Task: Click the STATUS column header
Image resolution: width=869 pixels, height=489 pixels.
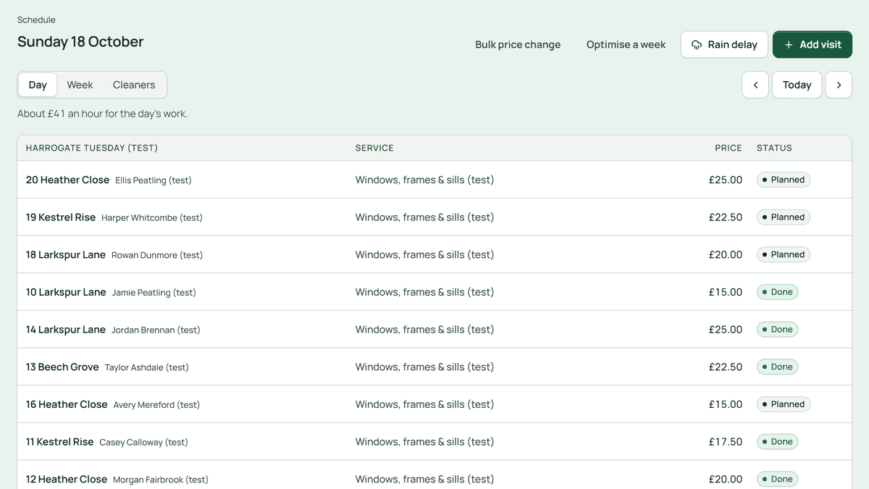Action: [774, 148]
